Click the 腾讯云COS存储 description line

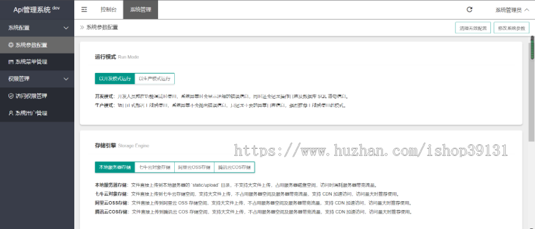tap(254, 212)
